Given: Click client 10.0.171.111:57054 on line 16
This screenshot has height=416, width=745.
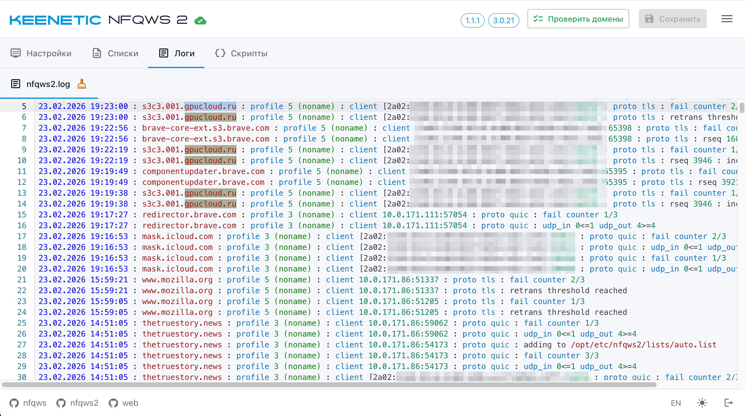Looking at the screenshot, I should click(408, 225).
